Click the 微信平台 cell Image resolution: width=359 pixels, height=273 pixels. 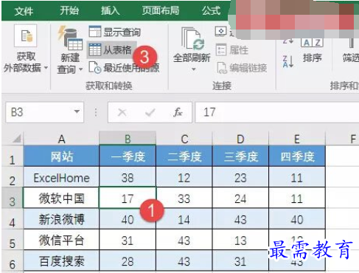[61, 240]
